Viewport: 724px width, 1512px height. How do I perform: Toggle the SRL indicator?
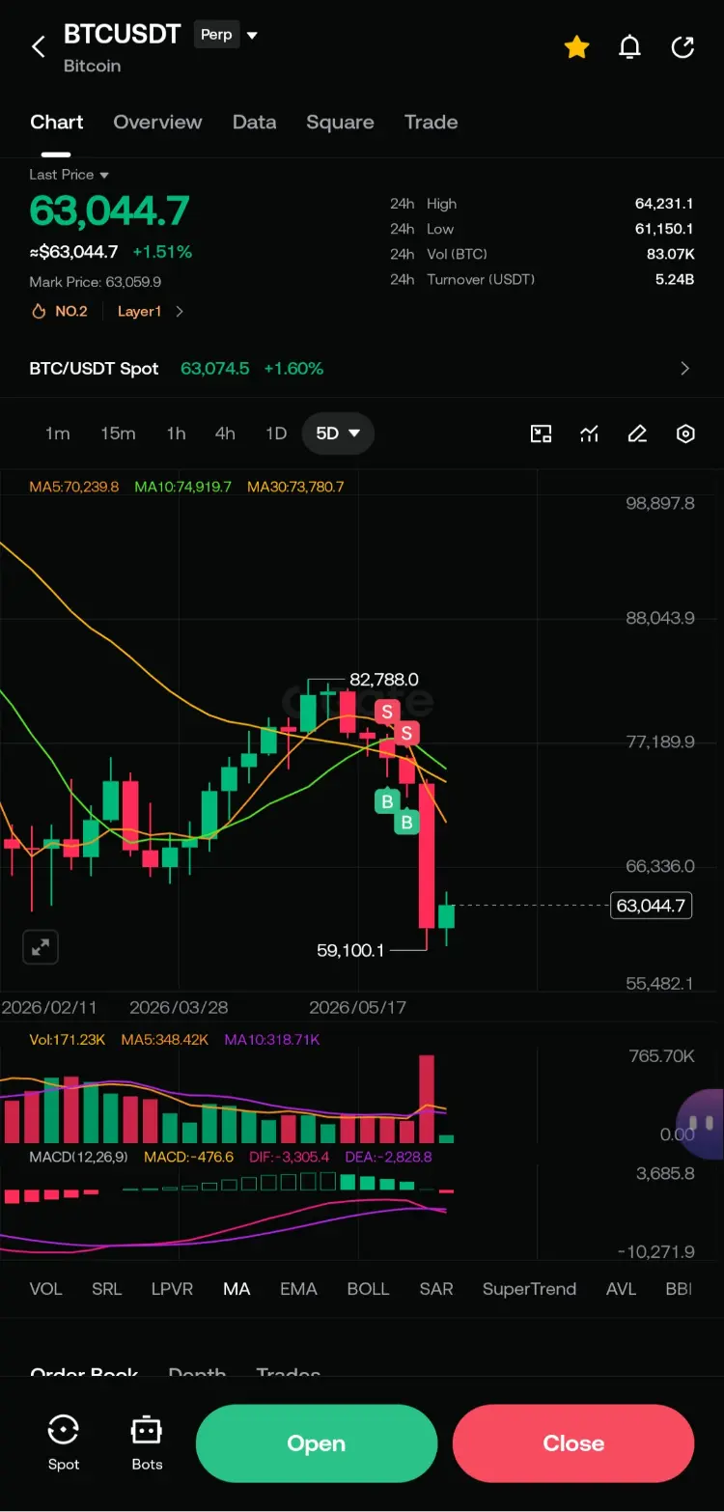[106, 1289]
